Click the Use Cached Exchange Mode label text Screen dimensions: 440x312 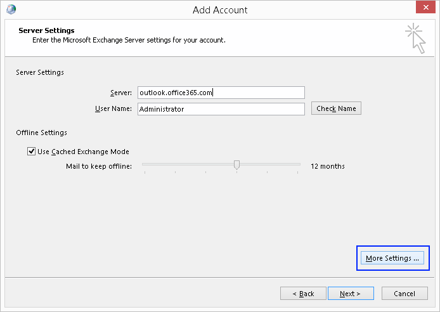[x=83, y=152]
